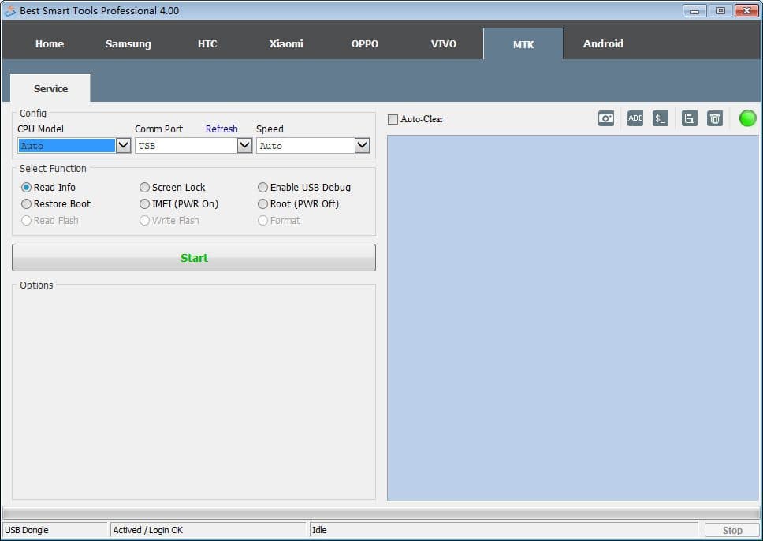Image resolution: width=763 pixels, height=541 pixels.
Task: Switch to the VIVO tab
Action: point(444,44)
